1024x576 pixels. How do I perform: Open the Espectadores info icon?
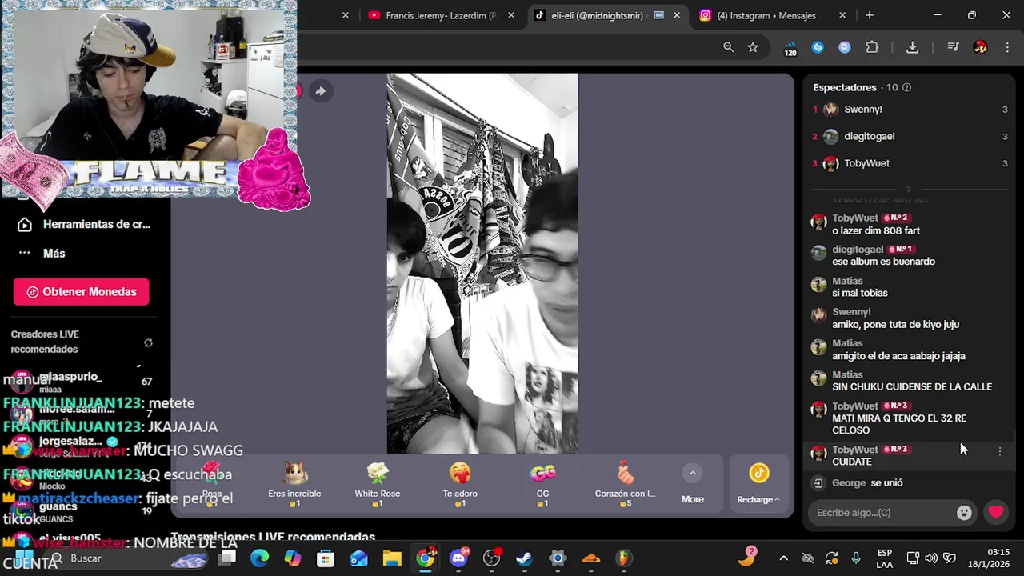pos(906,87)
